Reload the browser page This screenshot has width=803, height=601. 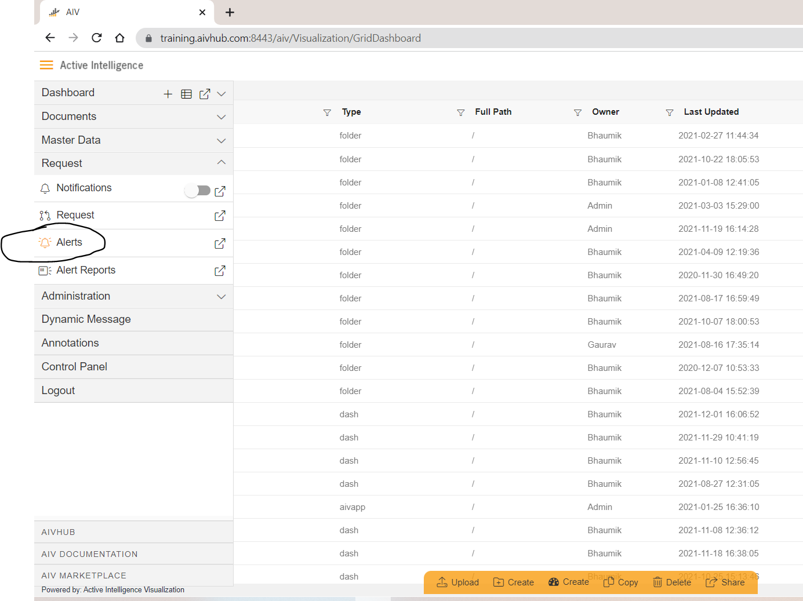(97, 38)
